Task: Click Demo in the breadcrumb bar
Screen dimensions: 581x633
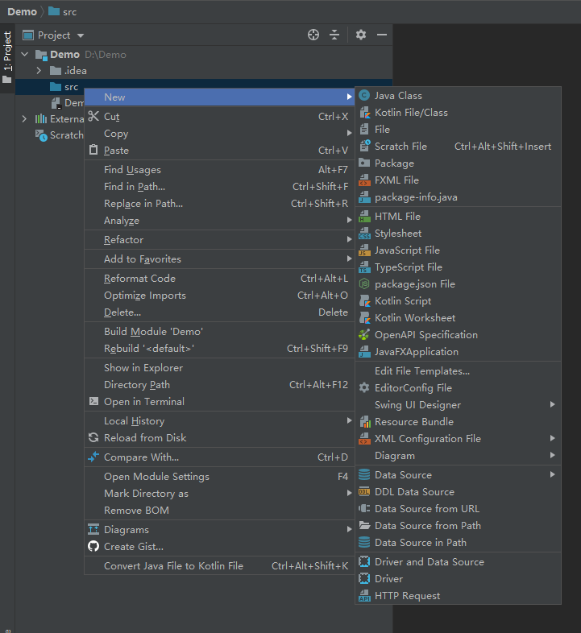Action: point(23,12)
